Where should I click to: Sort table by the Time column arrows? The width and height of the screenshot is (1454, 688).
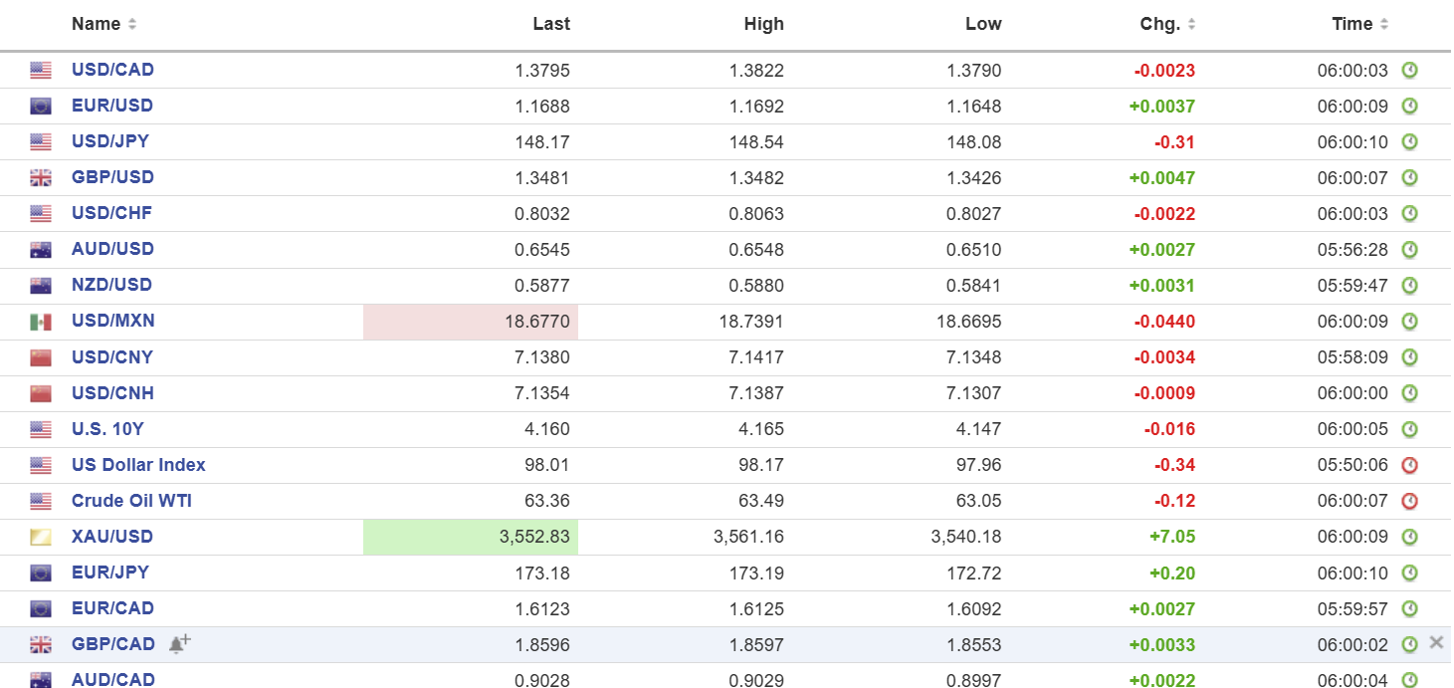tap(1384, 24)
